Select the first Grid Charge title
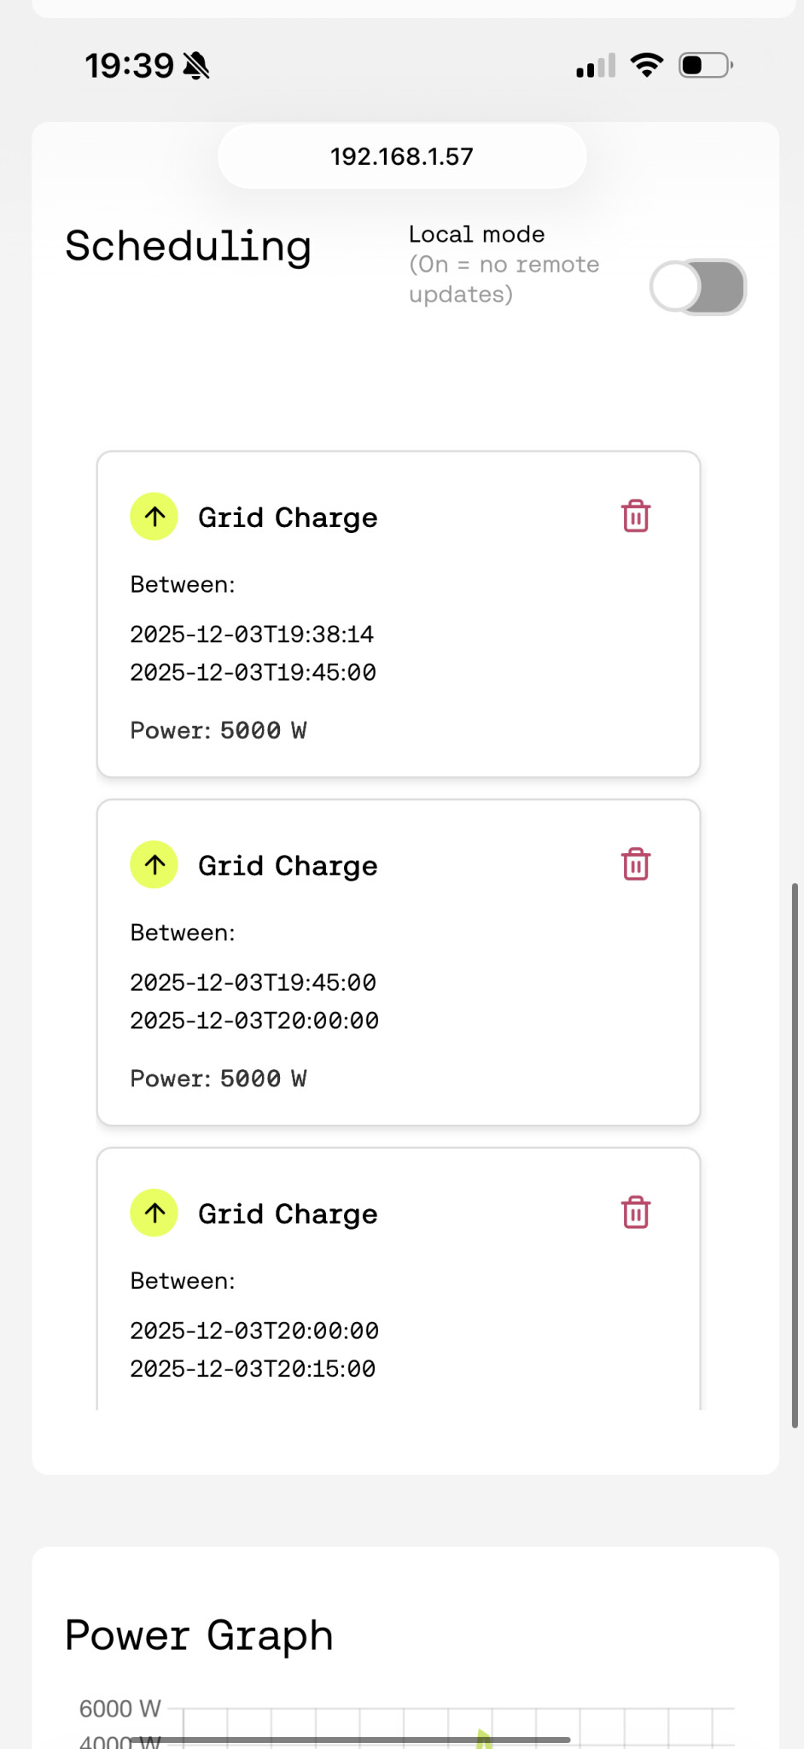 [288, 518]
